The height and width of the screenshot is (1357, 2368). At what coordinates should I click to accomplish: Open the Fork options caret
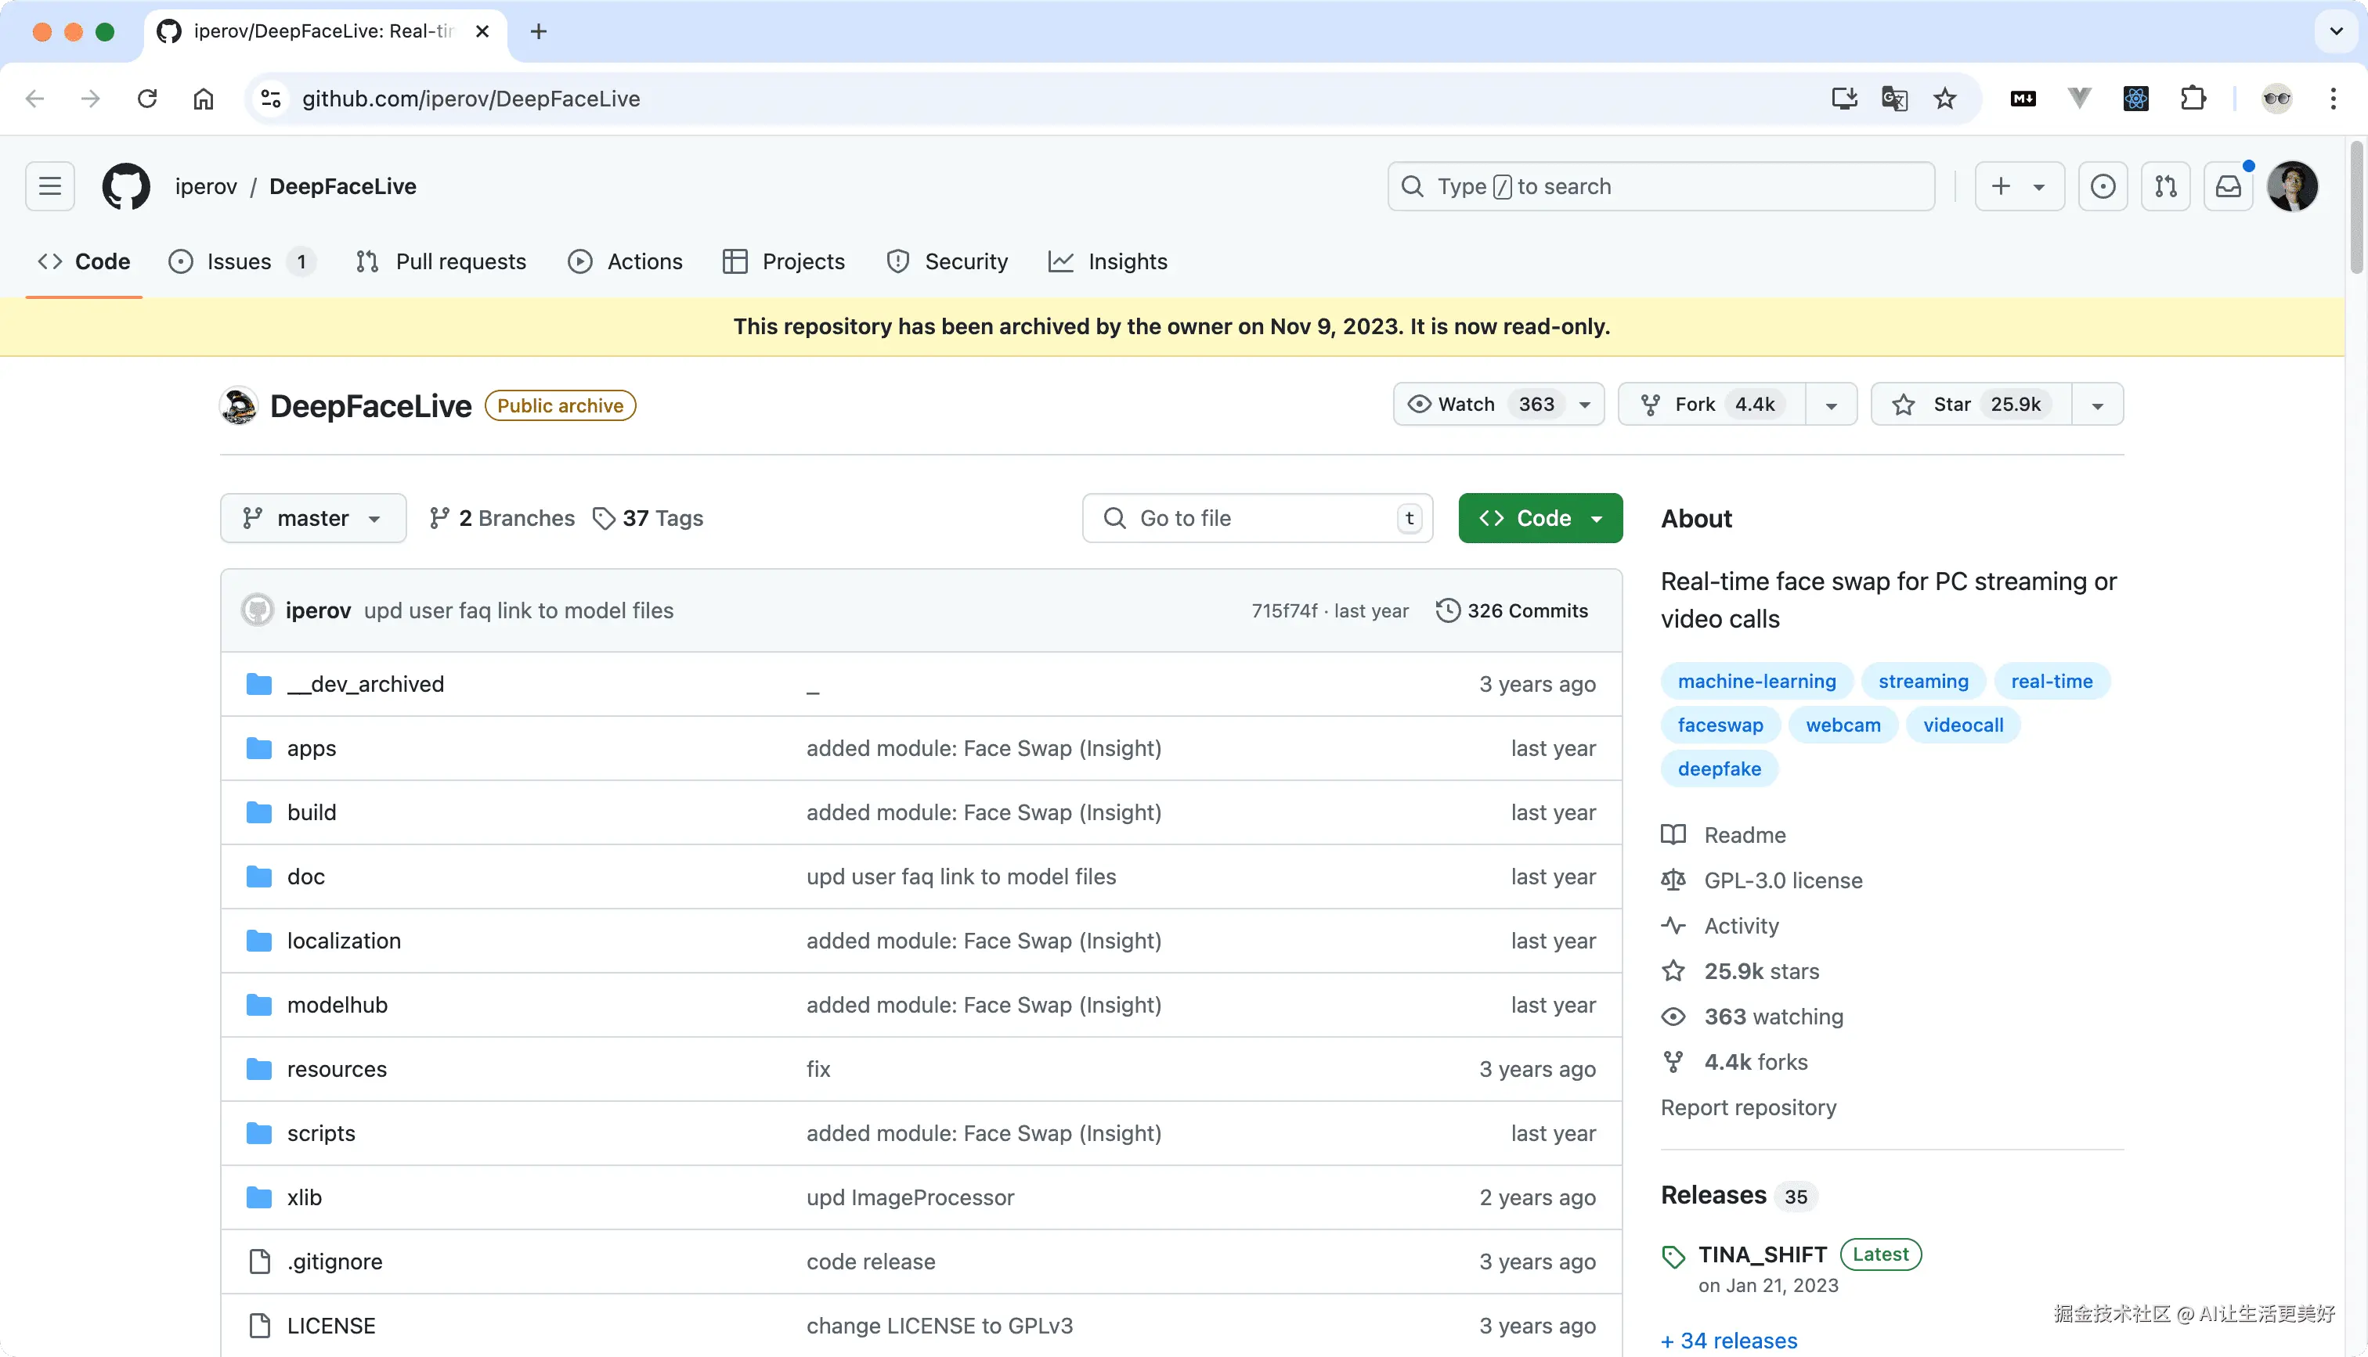tap(1830, 404)
